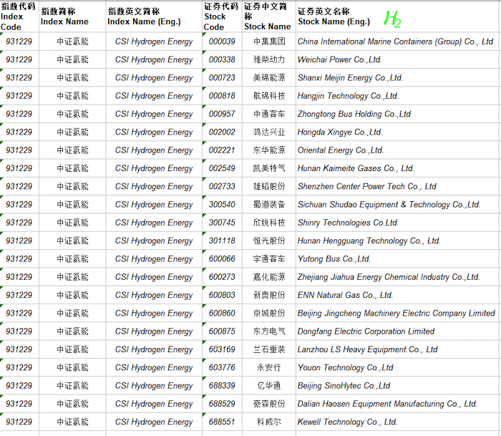The width and height of the screenshot is (501, 436).
Task: Select Beijing Jingcheng Machinery Electric cell
Action: coord(398,313)
